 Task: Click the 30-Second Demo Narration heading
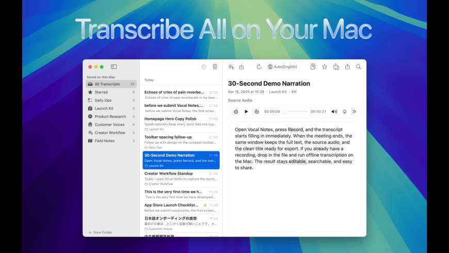pyautogui.click(x=269, y=83)
